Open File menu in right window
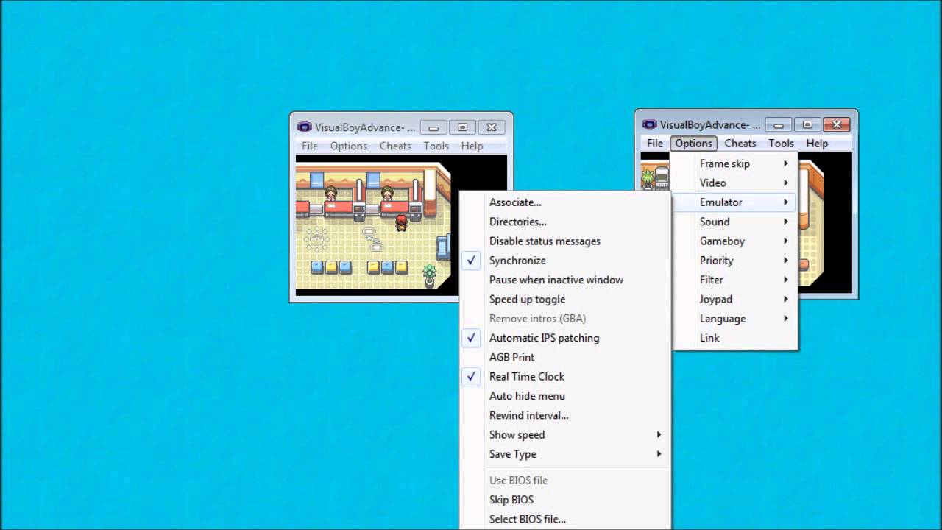Image resolution: width=942 pixels, height=530 pixels. pos(655,144)
